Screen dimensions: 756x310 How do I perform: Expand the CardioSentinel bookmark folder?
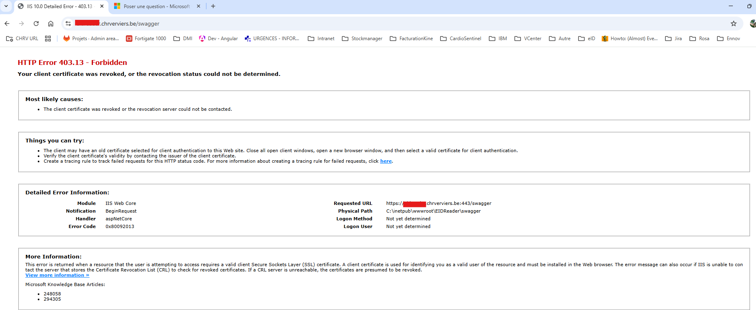461,39
